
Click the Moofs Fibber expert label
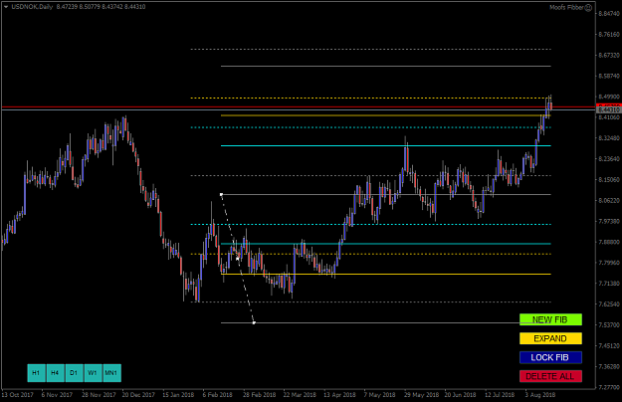click(567, 8)
